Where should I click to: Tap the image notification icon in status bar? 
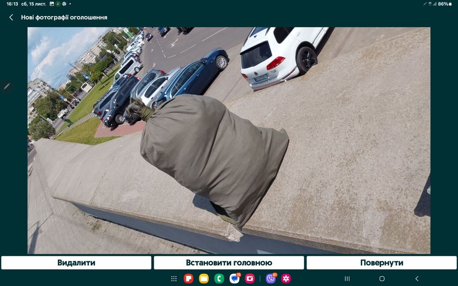tap(52, 4)
